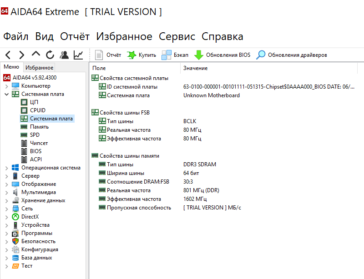
Task: Select the ID системной платы row
Action: (227, 87)
